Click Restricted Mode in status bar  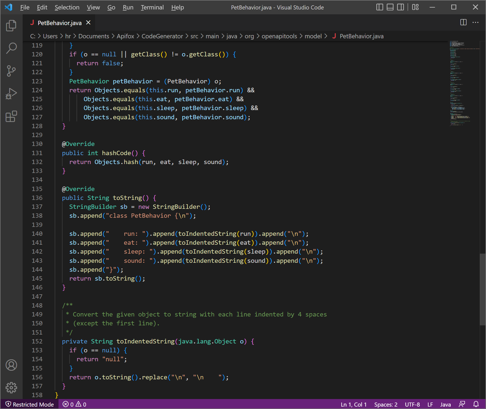tap(30, 404)
